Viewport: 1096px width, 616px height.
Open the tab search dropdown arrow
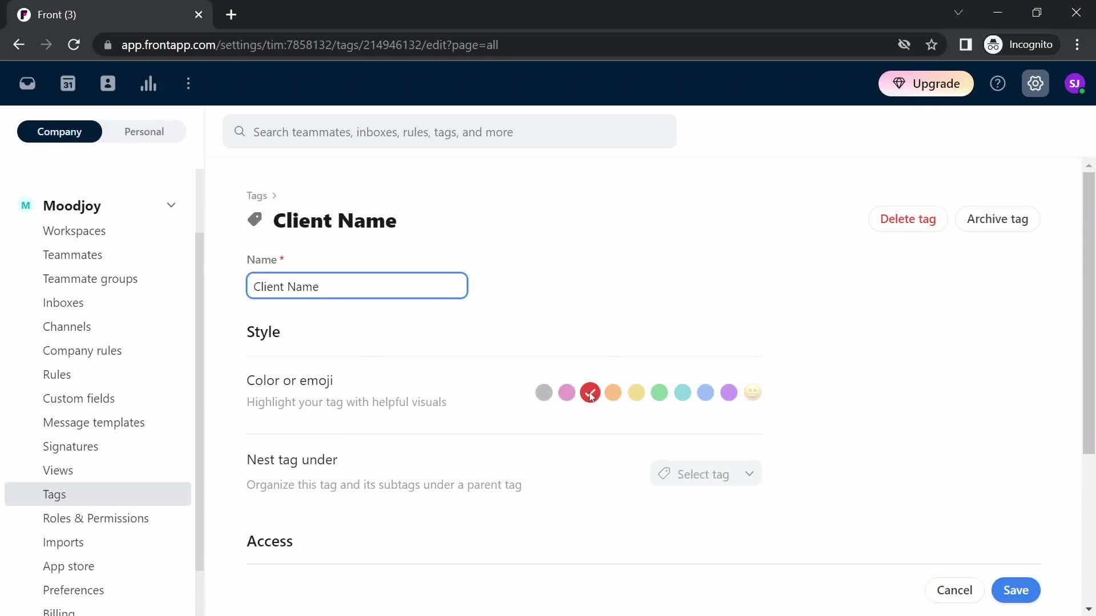pos(958,13)
